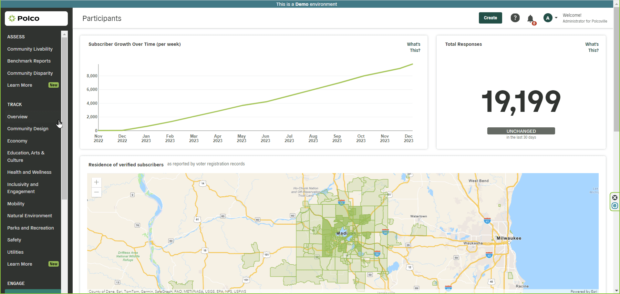Go to Health and Wellness section
This screenshot has height=294, width=620.
click(29, 172)
